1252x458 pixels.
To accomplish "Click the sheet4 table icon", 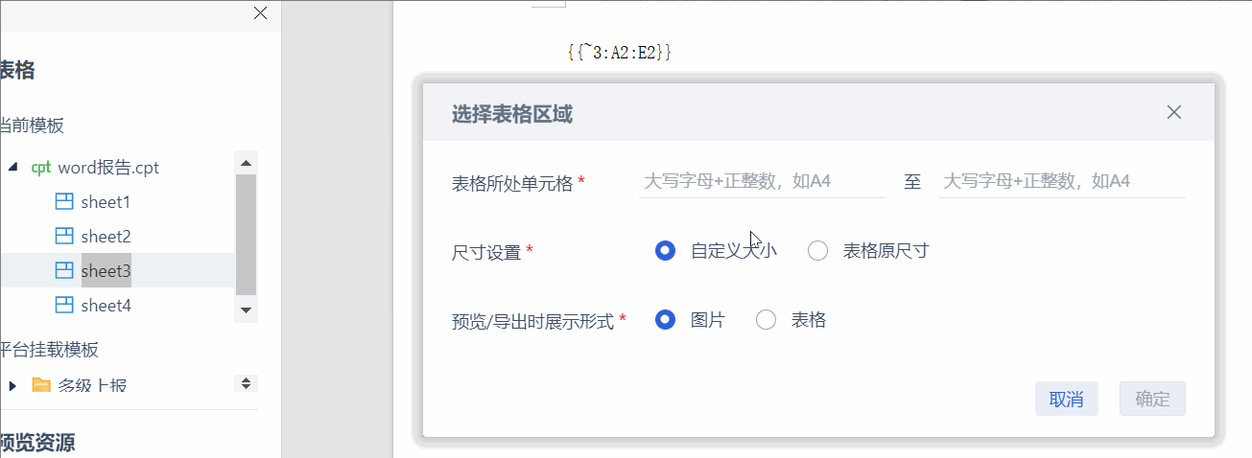I will (64, 306).
